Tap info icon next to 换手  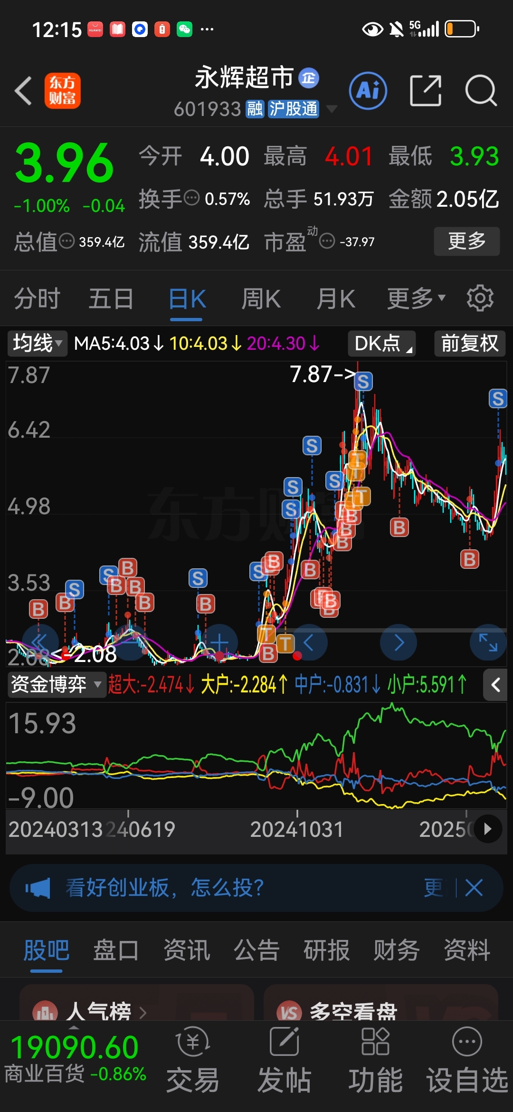coord(191,197)
